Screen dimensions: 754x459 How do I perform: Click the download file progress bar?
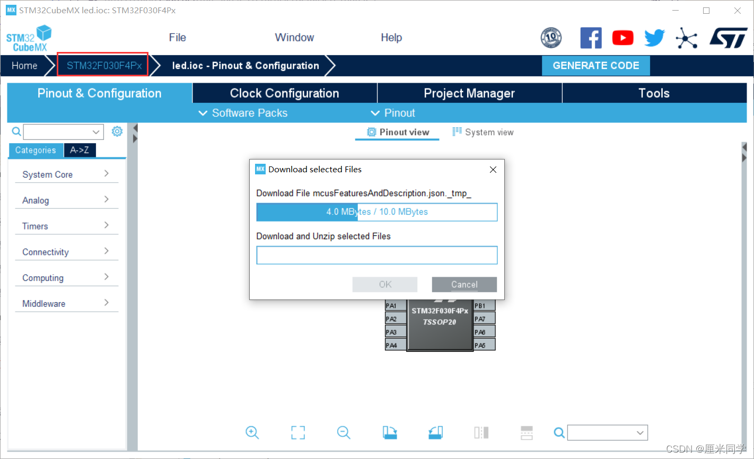point(377,212)
